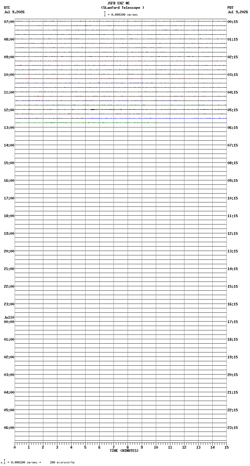Click the '= 0.000200 cm/sec' header scale text
The width and height of the screenshot is (250, 466).
(123, 14)
